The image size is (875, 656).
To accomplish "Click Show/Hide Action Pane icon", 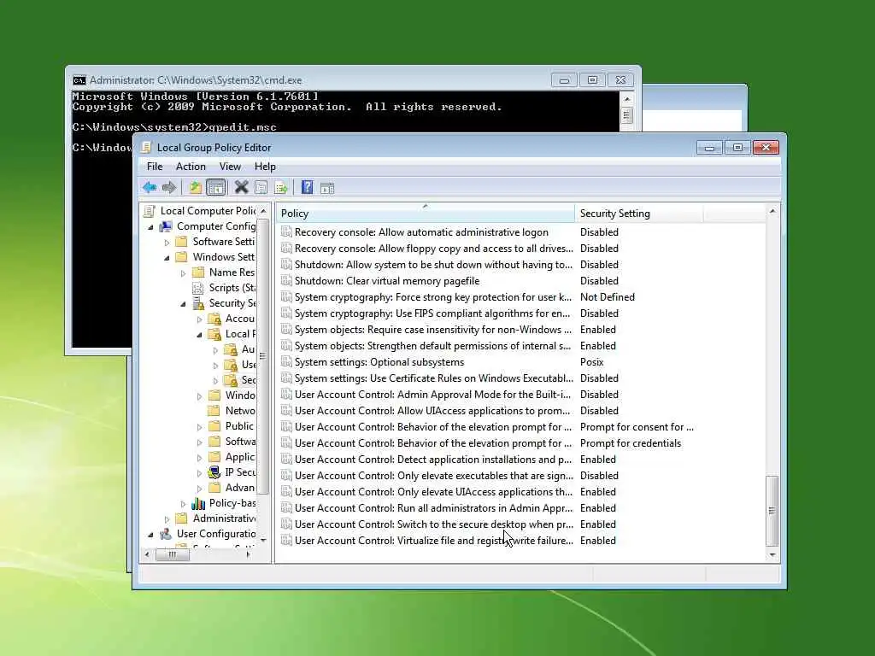I will pyautogui.click(x=327, y=188).
